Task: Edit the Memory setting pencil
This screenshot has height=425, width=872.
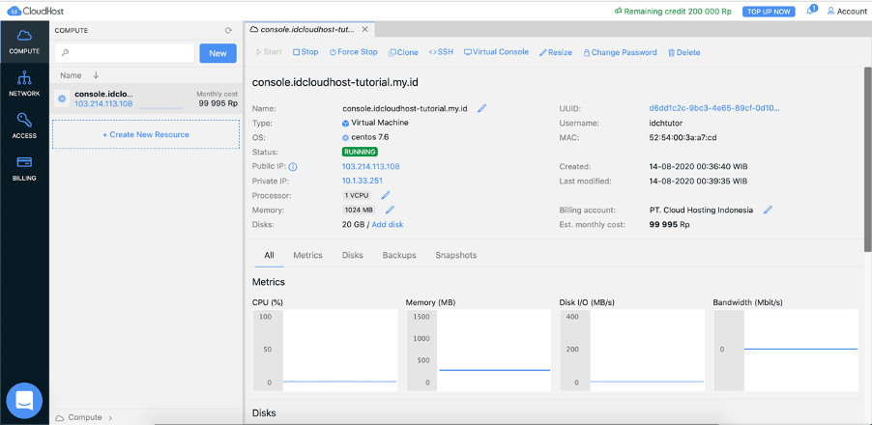Action: [390, 210]
